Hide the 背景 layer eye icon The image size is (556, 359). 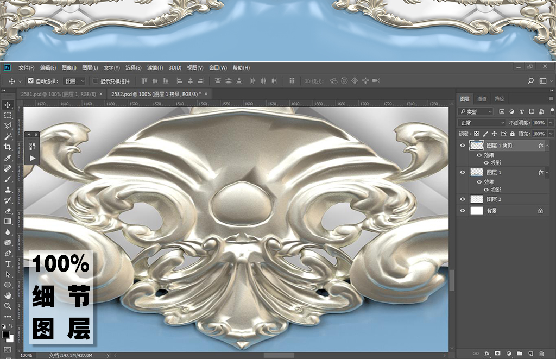tap(463, 211)
